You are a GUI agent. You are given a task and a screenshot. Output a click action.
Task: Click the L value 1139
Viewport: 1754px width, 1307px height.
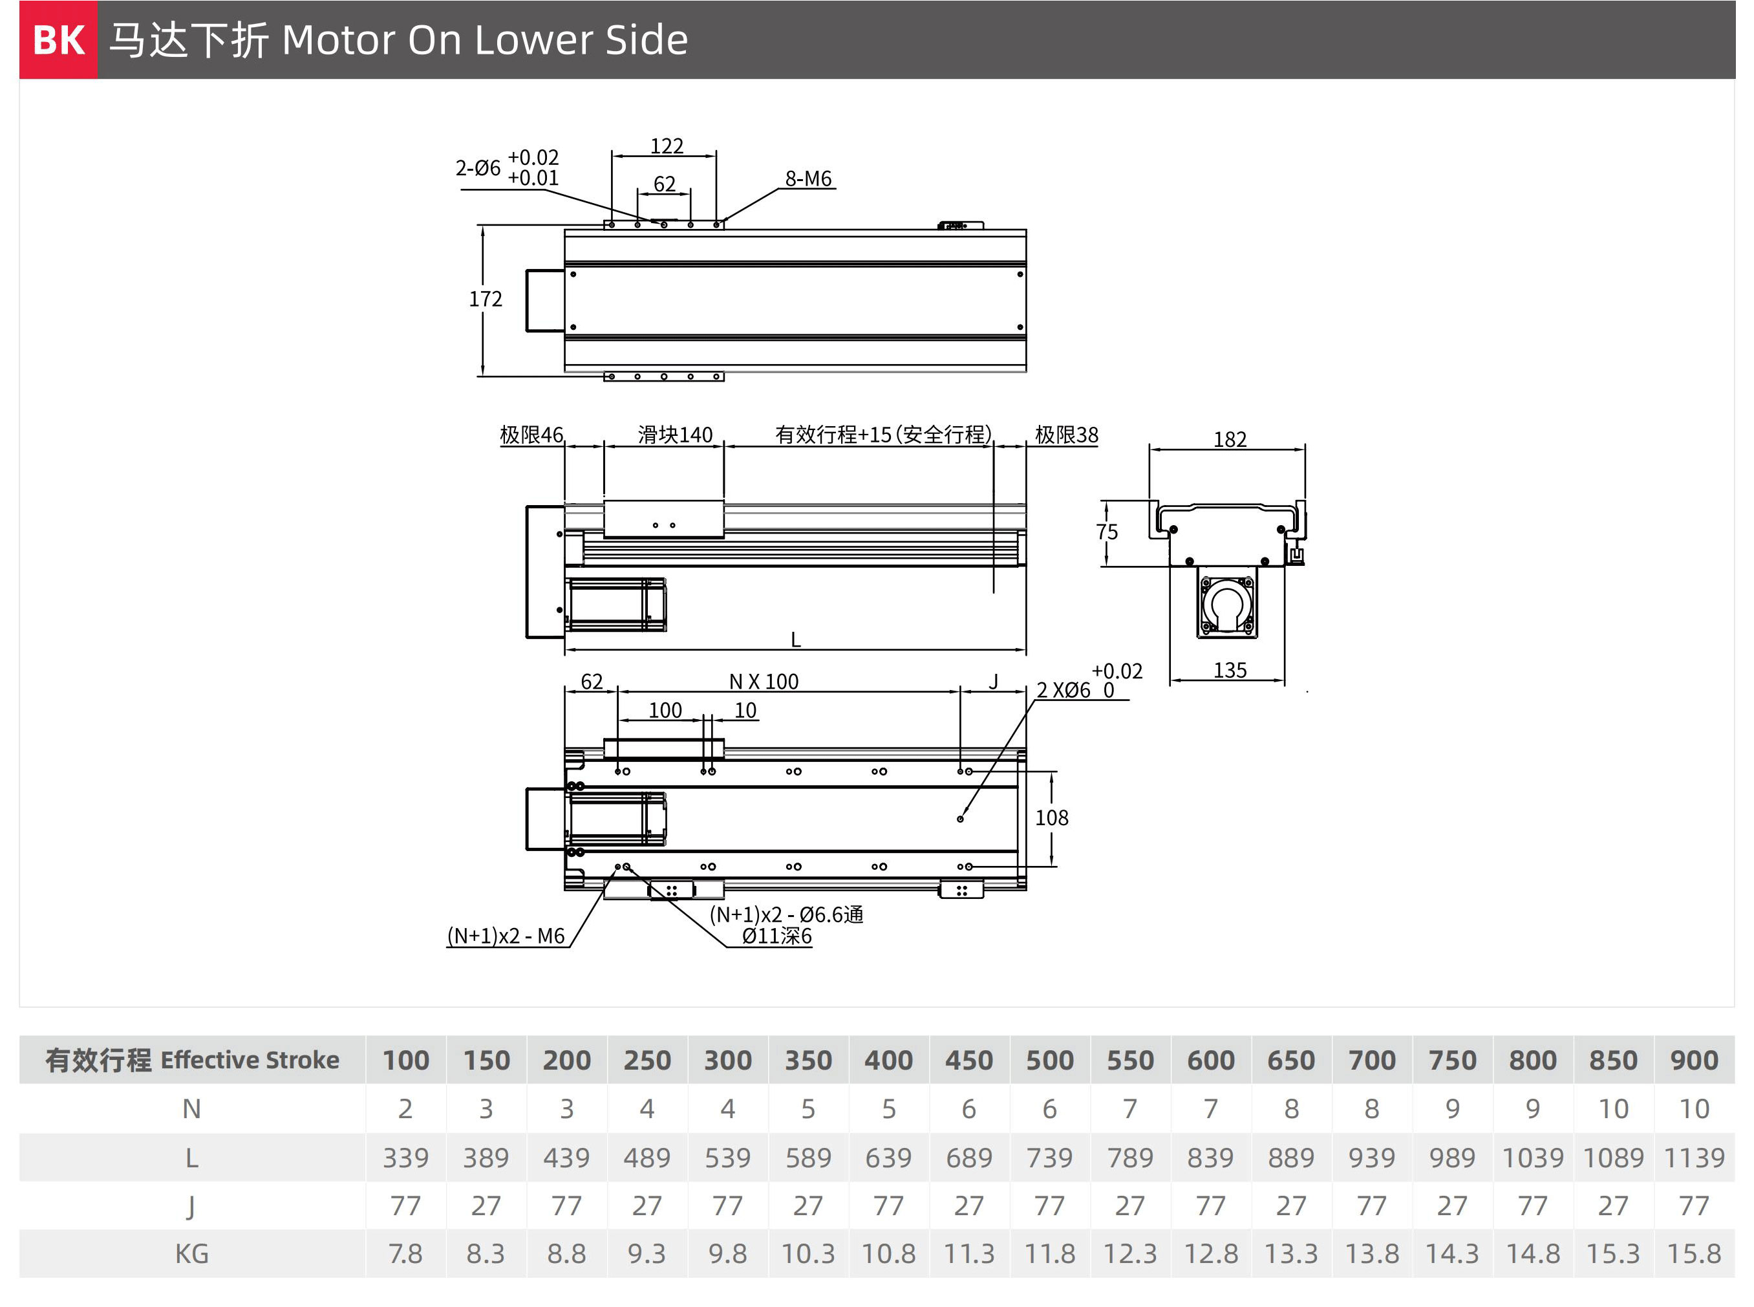[x=1694, y=1158]
